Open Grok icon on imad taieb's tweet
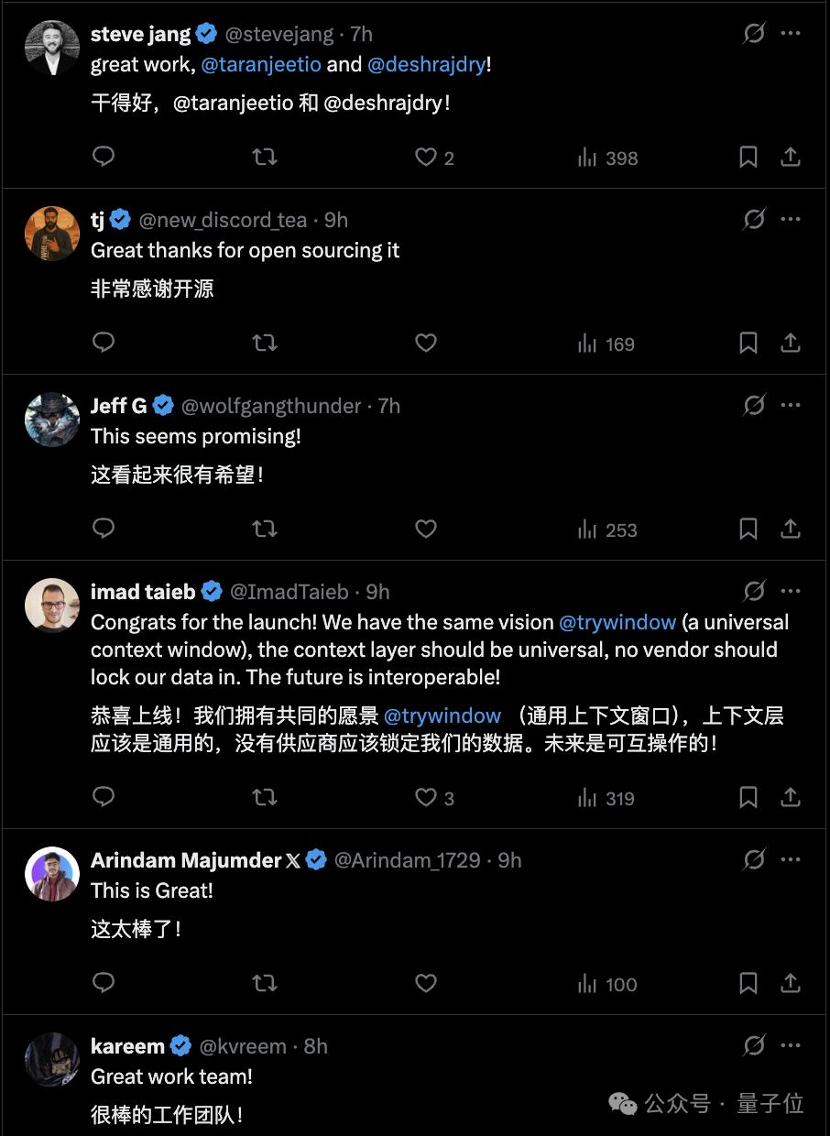Image resolution: width=830 pixels, height=1136 pixels. [754, 591]
